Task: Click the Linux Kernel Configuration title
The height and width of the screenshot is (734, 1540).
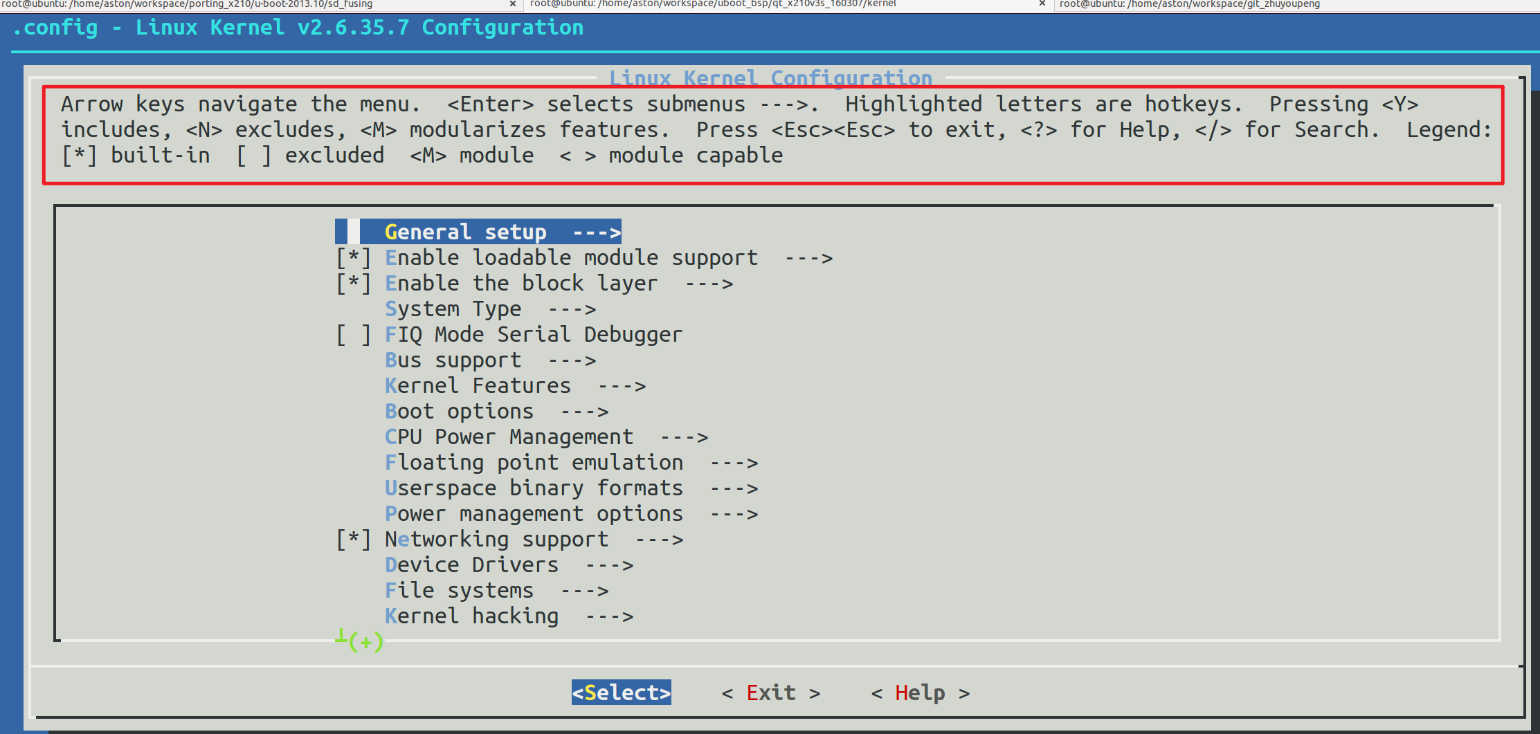Action: (x=770, y=77)
